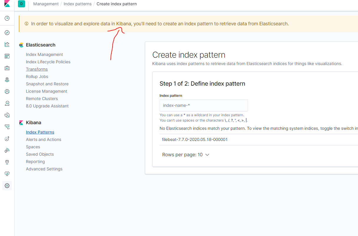Click the Create index pattern heading
This screenshot has width=358, height=236.
(x=189, y=55)
